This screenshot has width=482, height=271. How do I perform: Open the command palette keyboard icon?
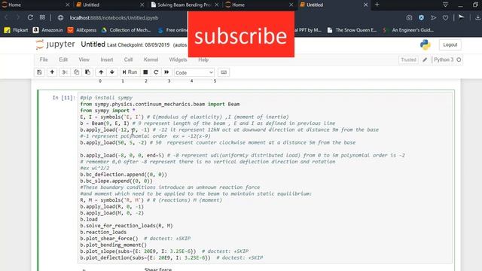tap(224, 72)
